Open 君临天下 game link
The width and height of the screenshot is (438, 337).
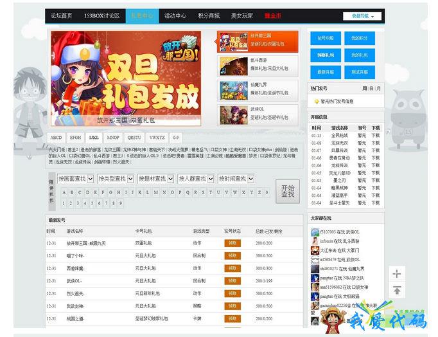pyautogui.click(x=157, y=150)
